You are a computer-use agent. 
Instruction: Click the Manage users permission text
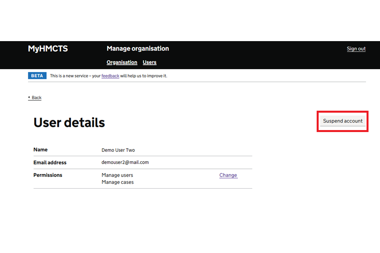click(x=117, y=175)
